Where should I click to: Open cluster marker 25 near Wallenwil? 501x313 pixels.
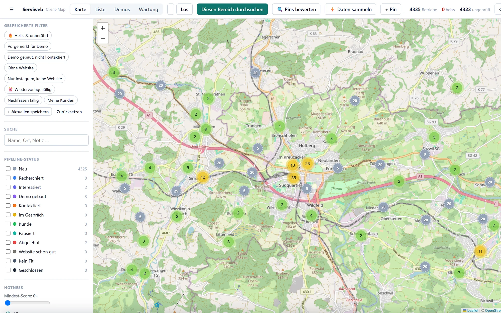pos(176,191)
